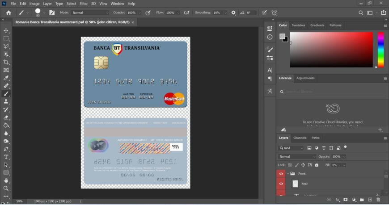This screenshot has height=205, width=389.
Task: Toggle lock image pixels
Action: (x=297, y=165)
